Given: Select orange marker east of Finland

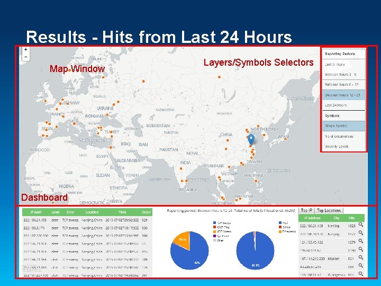Looking at the screenshot, I should 103,77.
